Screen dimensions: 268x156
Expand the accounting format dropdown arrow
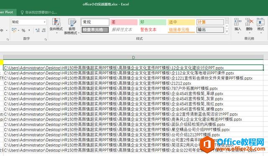(x=18, y=31)
